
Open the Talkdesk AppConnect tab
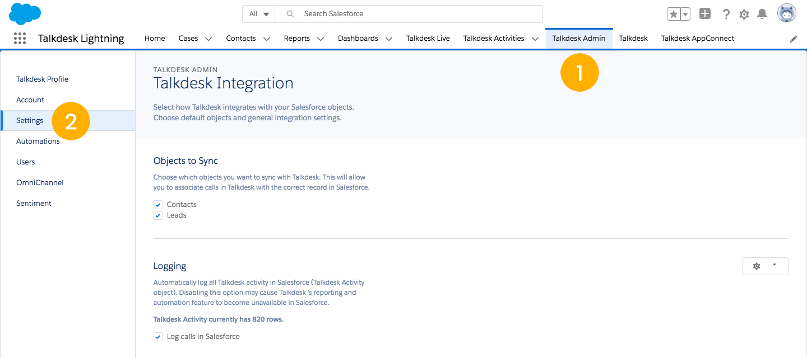click(698, 39)
